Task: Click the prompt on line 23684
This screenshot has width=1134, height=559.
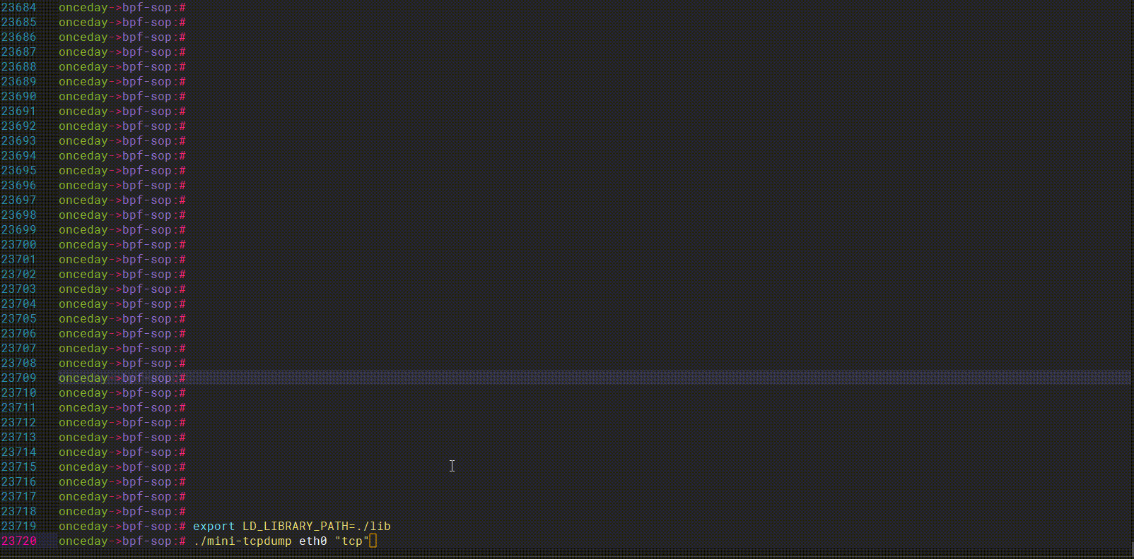Action: click(x=122, y=8)
